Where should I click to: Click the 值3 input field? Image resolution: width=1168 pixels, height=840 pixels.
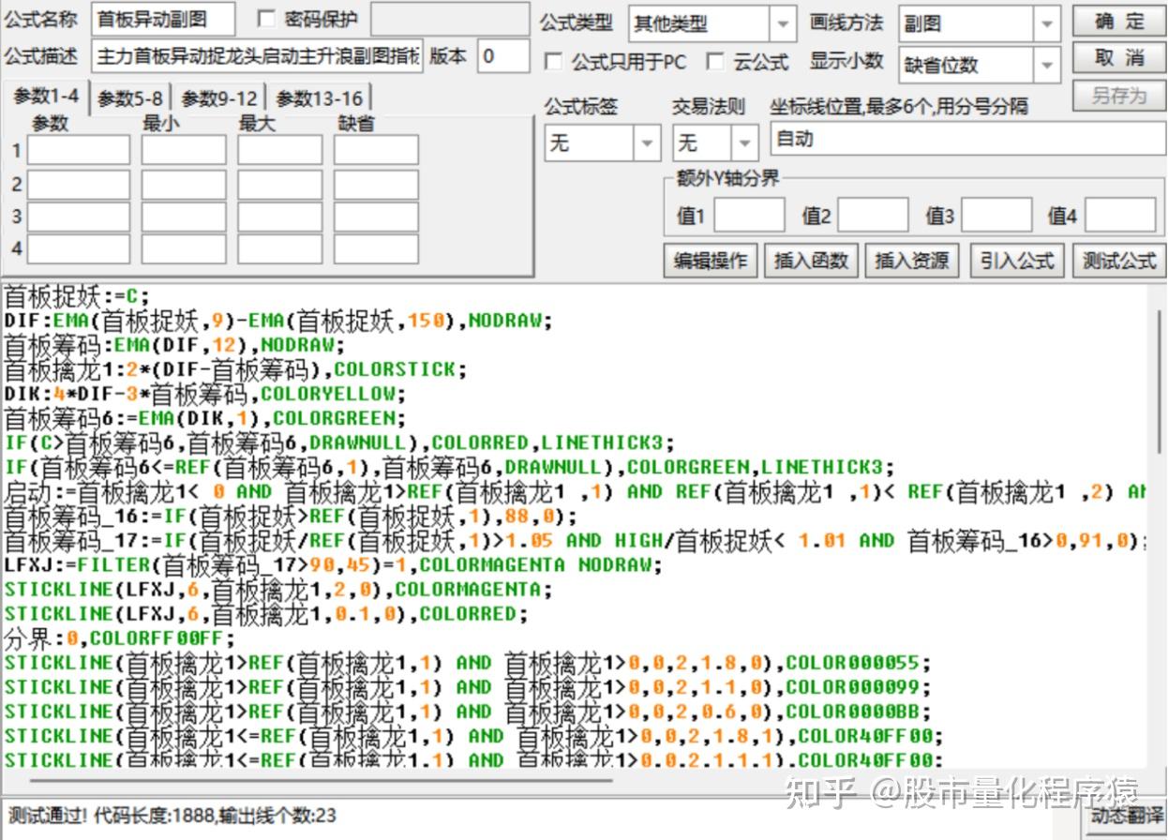[996, 215]
